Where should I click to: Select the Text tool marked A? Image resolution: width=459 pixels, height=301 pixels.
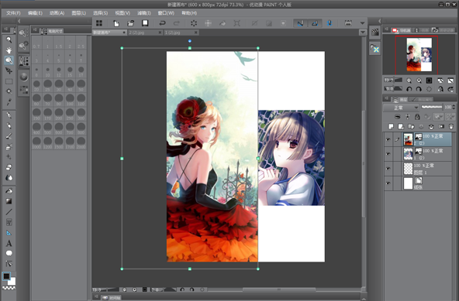click(x=9, y=243)
